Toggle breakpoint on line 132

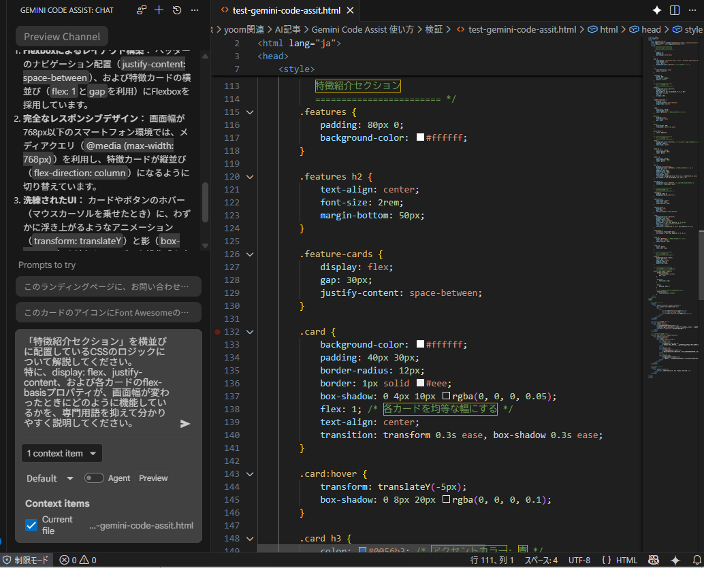tap(217, 332)
